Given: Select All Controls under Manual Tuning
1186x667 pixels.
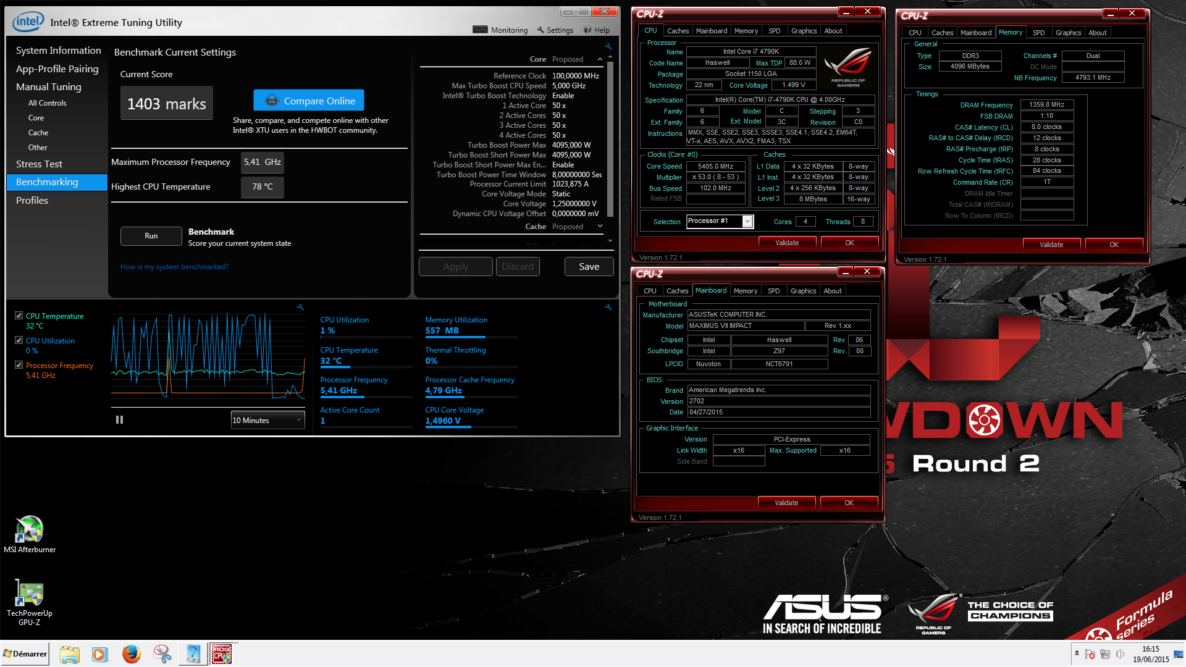Looking at the screenshot, I should click(x=48, y=103).
